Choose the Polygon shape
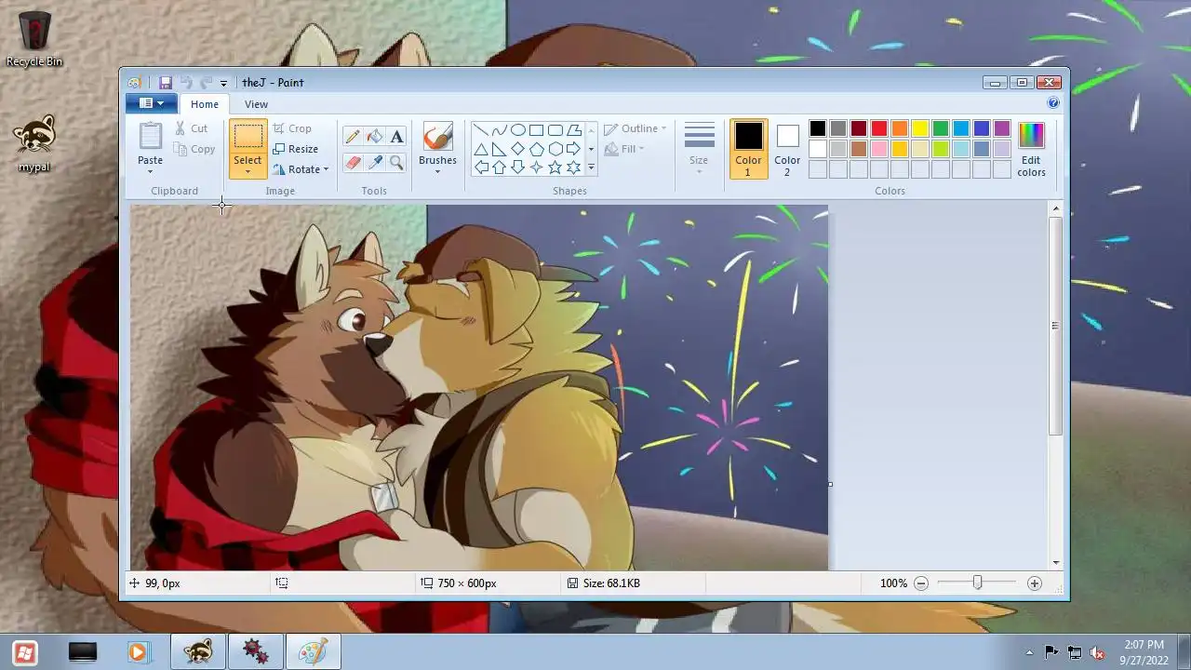Screen dimensions: 1191x670 [x=574, y=130]
